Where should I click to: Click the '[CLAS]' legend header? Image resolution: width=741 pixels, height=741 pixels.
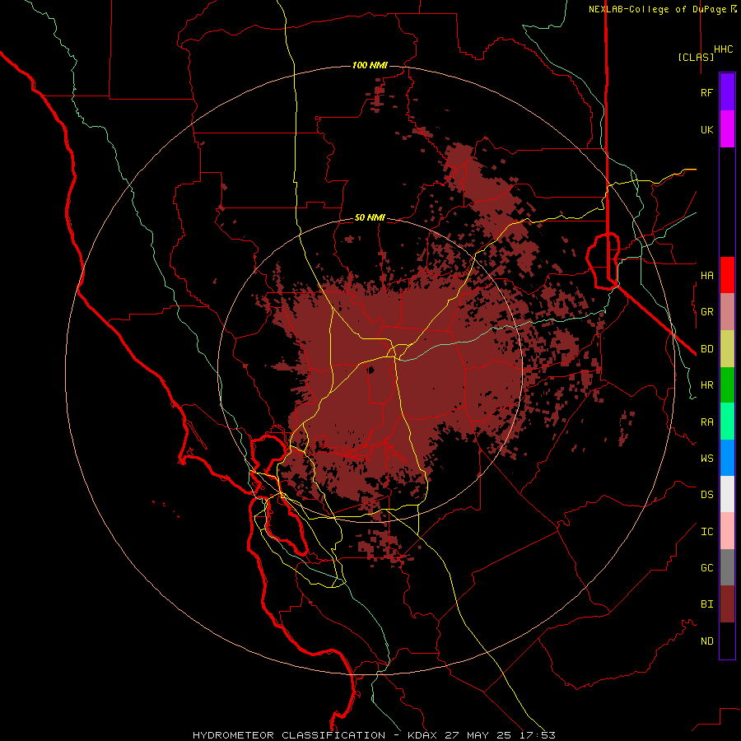point(696,57)
